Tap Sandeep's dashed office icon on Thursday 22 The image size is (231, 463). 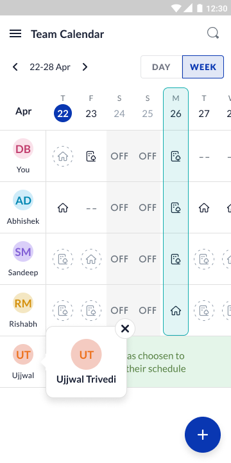pyautogui.click(x=63, y=259)
